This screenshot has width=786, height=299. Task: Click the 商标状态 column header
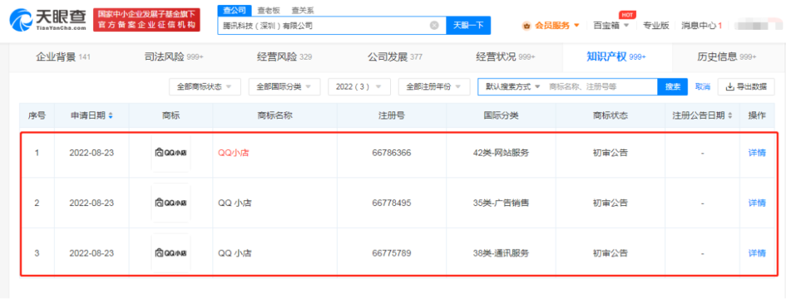(610, 116)
